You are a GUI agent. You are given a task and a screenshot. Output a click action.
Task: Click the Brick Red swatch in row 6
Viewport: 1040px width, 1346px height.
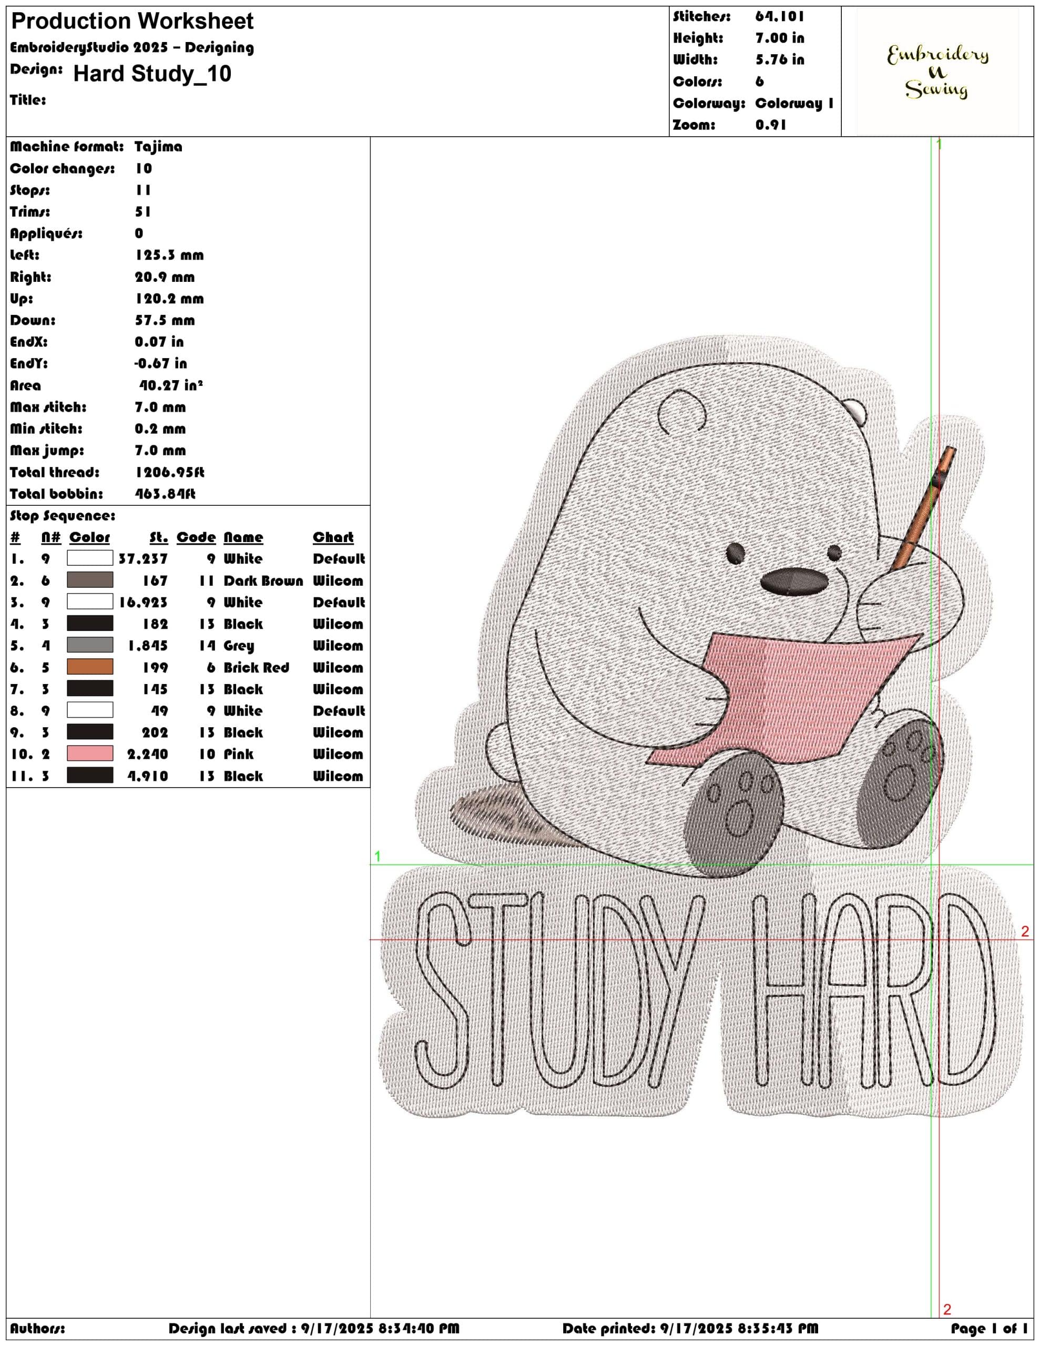[90, 667]
